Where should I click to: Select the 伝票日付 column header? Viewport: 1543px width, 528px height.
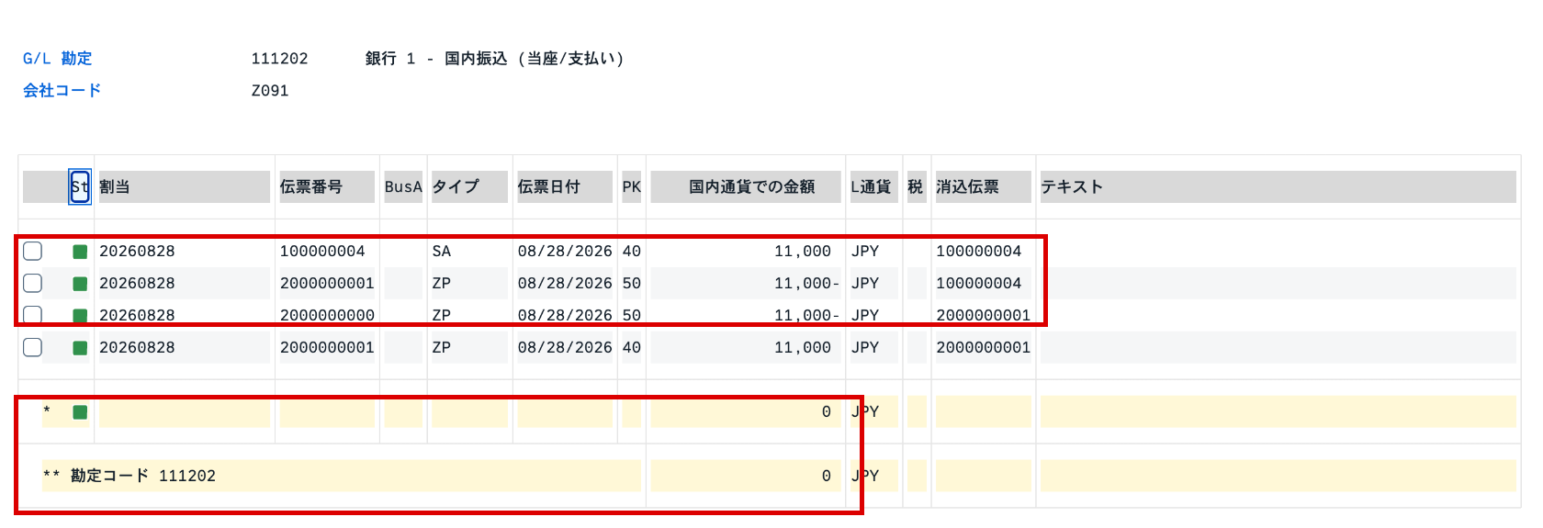(x=565, y=186)
